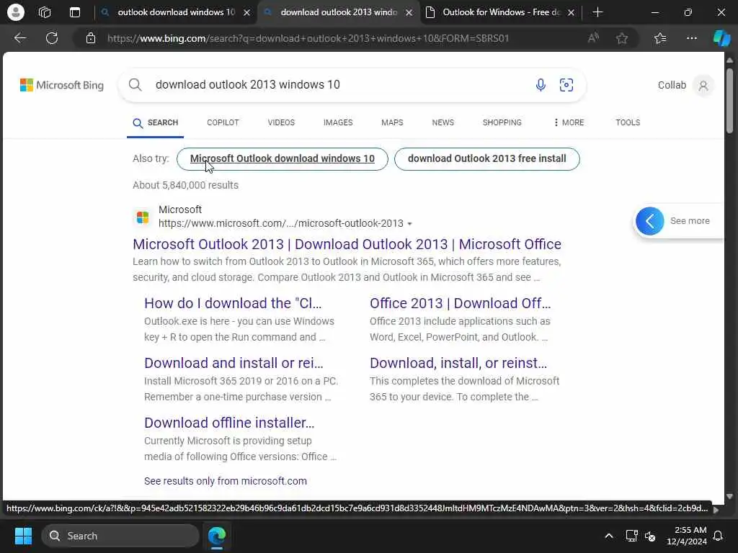Select the MAPS search tab
Viewport: 738px width, 553px height.
(x=392, y=122)
